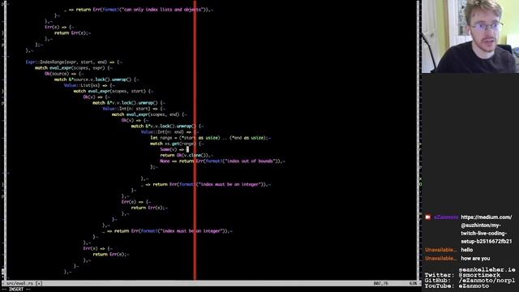The width and height of the screenshot is (519, 292).
Task: Click the broadcaster camera badge beside eZanmoto
Action: pyautogui.click(x=427, y=217)
